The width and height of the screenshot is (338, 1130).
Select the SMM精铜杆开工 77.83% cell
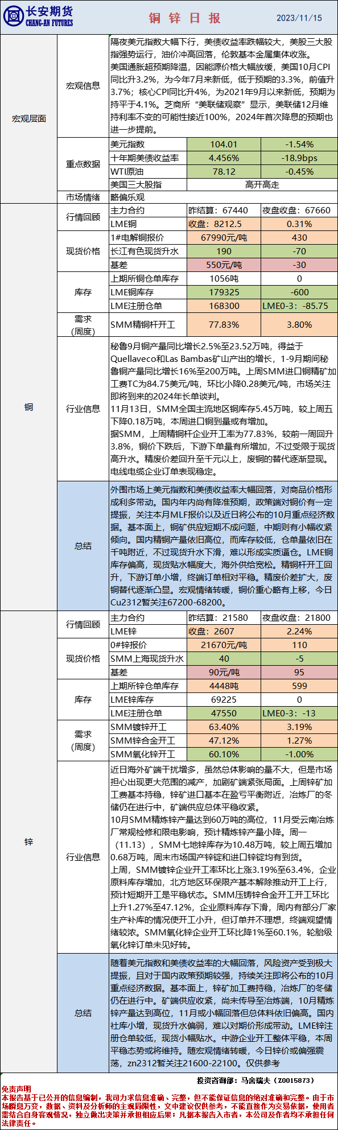click(224, 325)
